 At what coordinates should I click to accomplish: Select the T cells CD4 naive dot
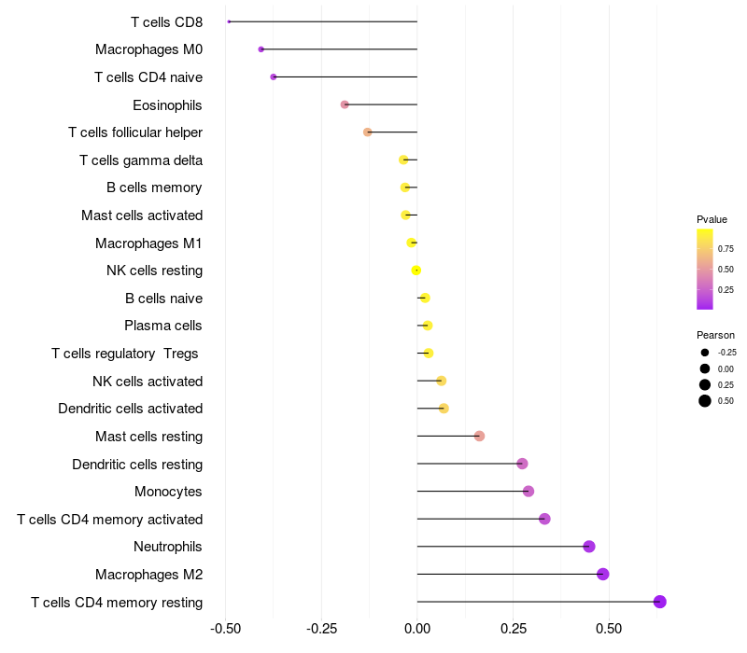tap(274, 77)
